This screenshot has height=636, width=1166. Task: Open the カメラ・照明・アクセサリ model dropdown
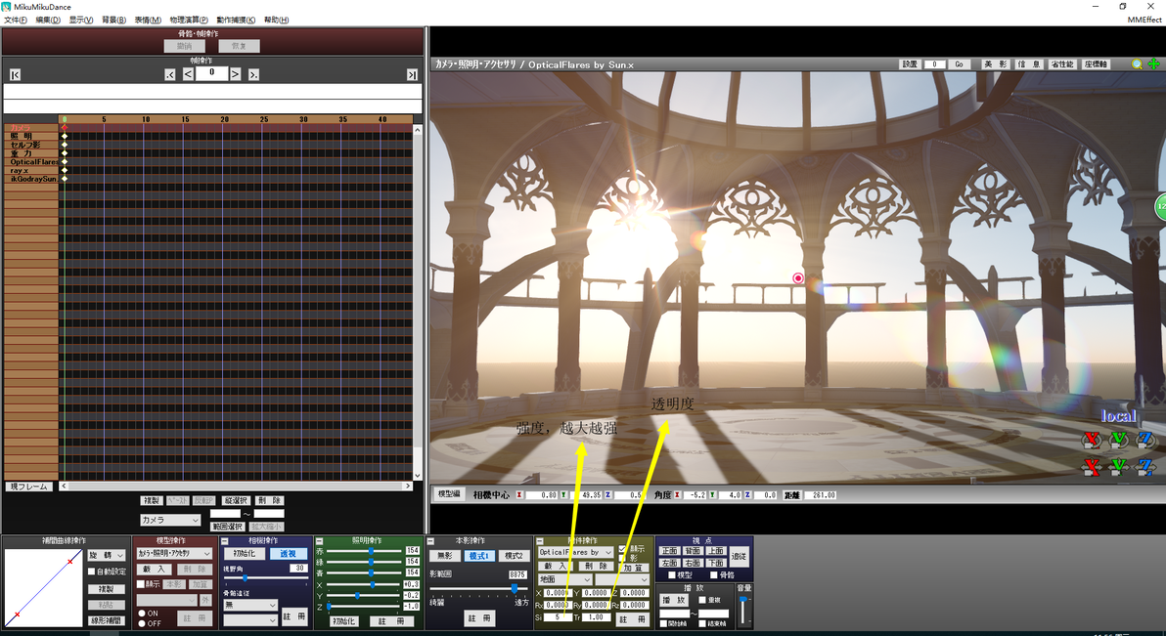click(x=175, y=554)
